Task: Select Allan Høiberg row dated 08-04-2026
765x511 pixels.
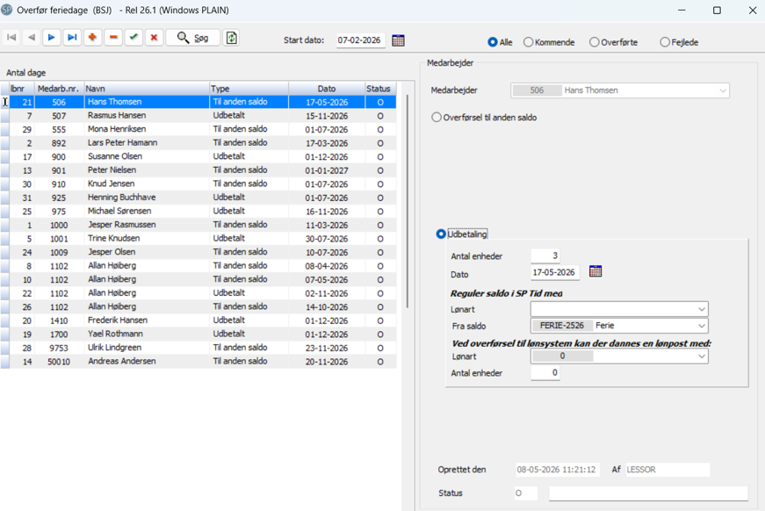Action: [198, 266]
